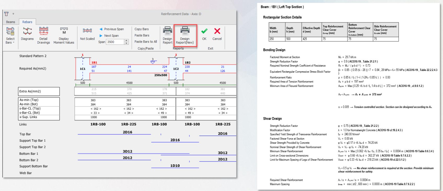The width and height of the screenshot is (443, 191).
Task: Open Detail Drawings
Action: (43, 35)
